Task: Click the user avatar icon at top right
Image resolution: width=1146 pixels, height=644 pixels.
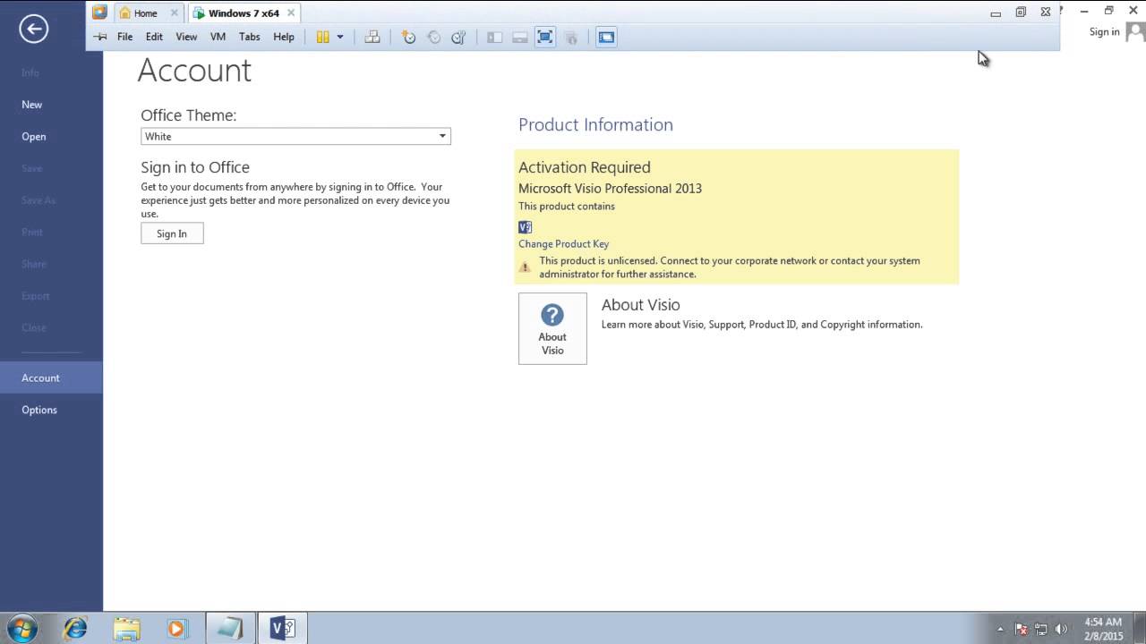Action: tap(1136, 32)
